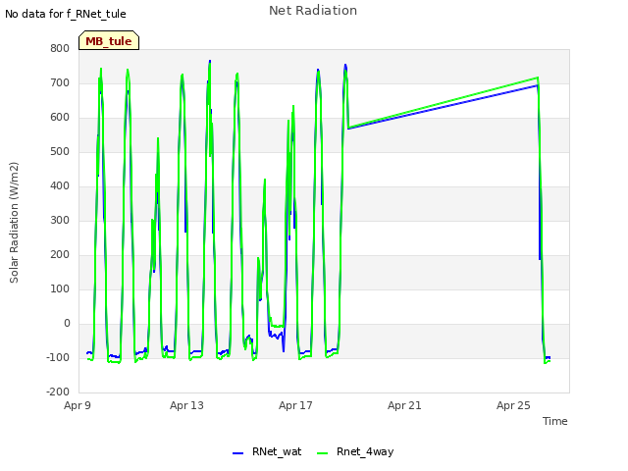Click the 800 y-axis tick label

(x=60, y=48)
